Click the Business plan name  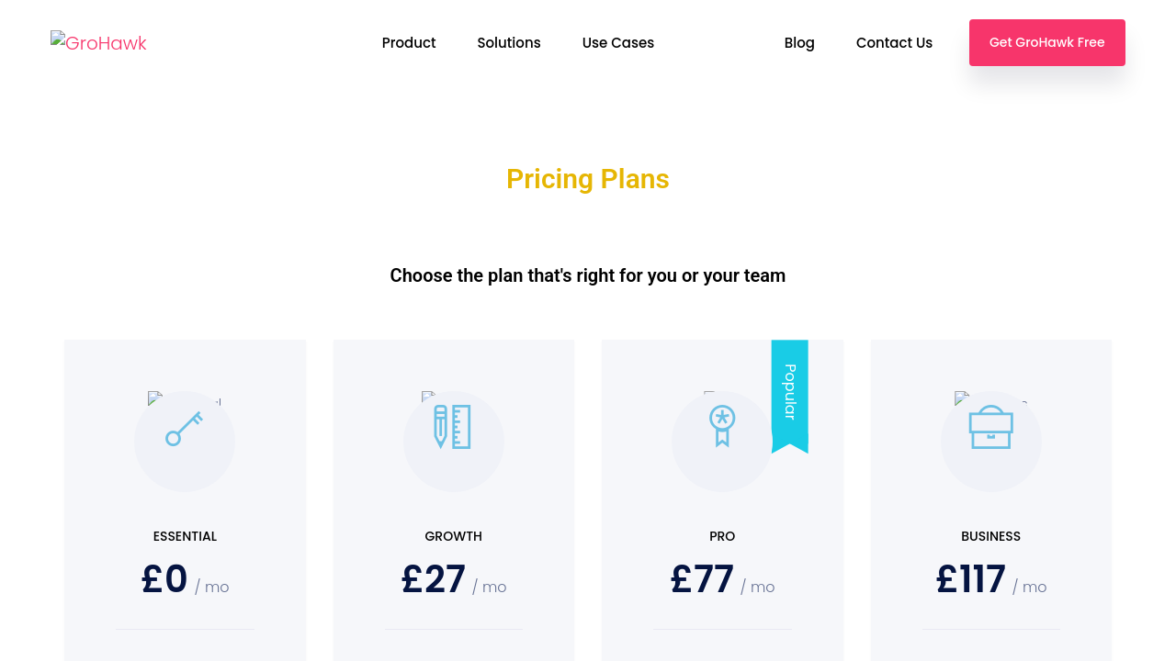pyautogui.click(x=990, y=536)
